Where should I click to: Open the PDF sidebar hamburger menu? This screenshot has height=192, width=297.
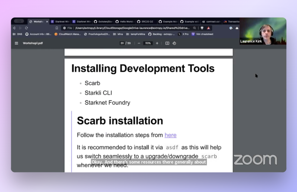tap(16, 43)
